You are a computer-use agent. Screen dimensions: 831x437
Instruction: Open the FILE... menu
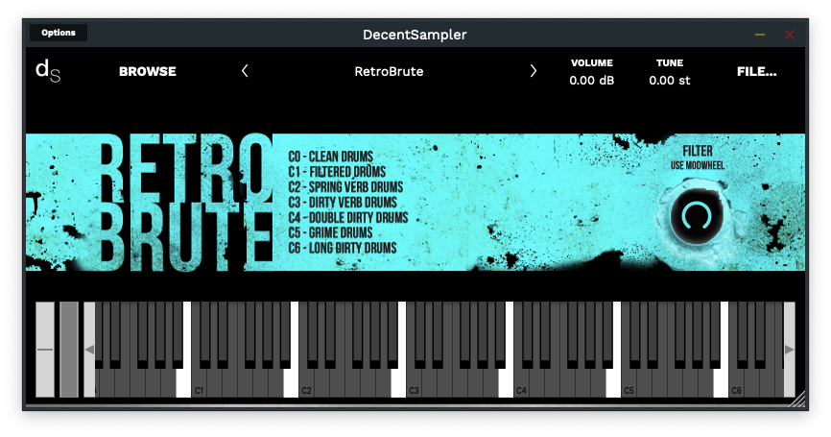(756, 72)
